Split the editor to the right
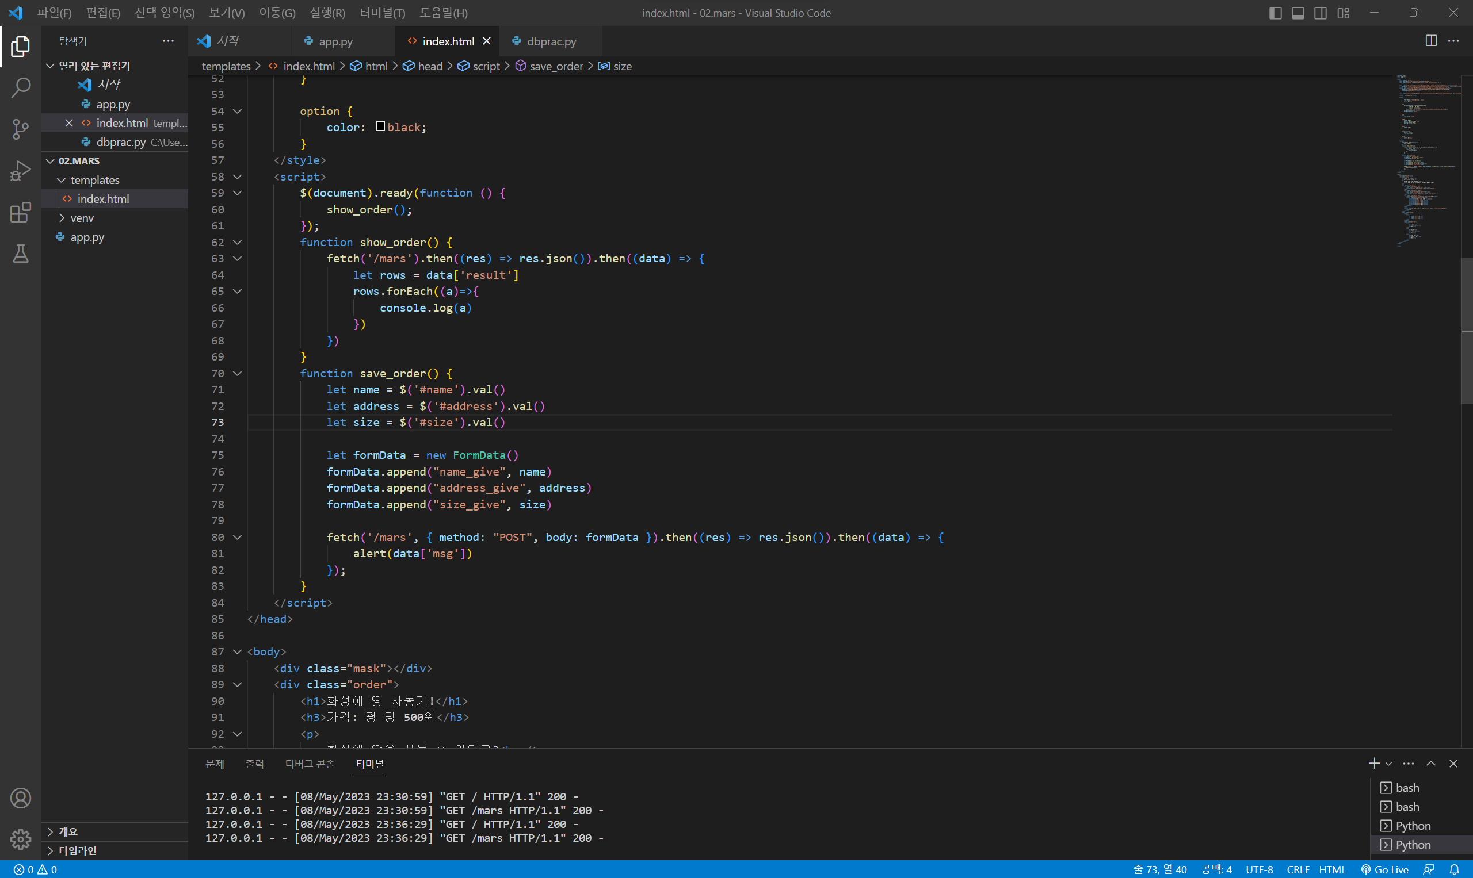1473x878 pixels. click(1431, 41)
